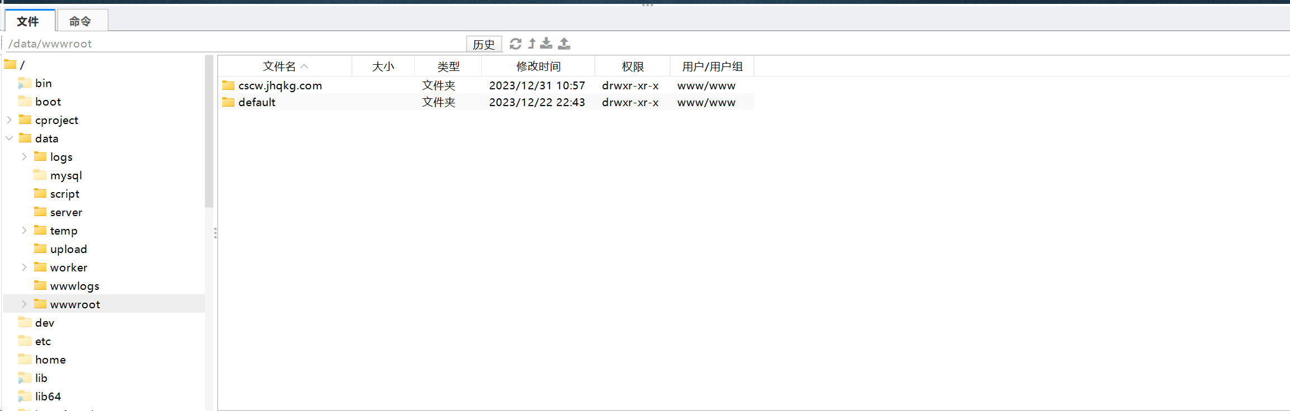Open the 历史 history button
Image resolution: width=1290 pixels, height=411 pixels.
coord(484,44)
